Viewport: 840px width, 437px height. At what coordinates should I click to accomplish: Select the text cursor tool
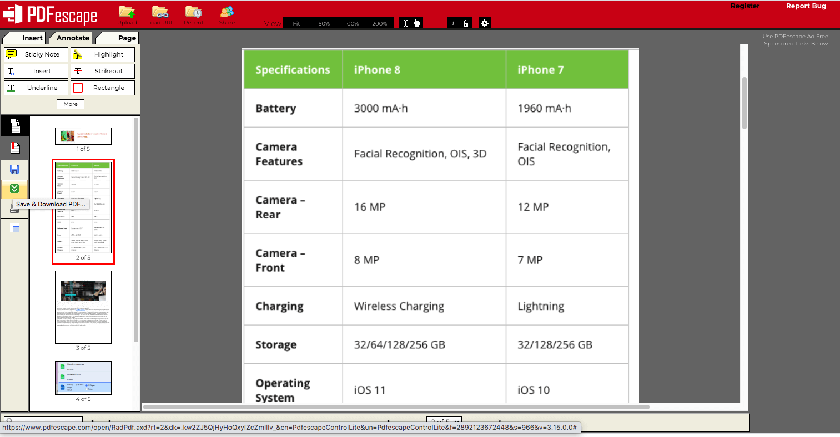tap(405, 23)
